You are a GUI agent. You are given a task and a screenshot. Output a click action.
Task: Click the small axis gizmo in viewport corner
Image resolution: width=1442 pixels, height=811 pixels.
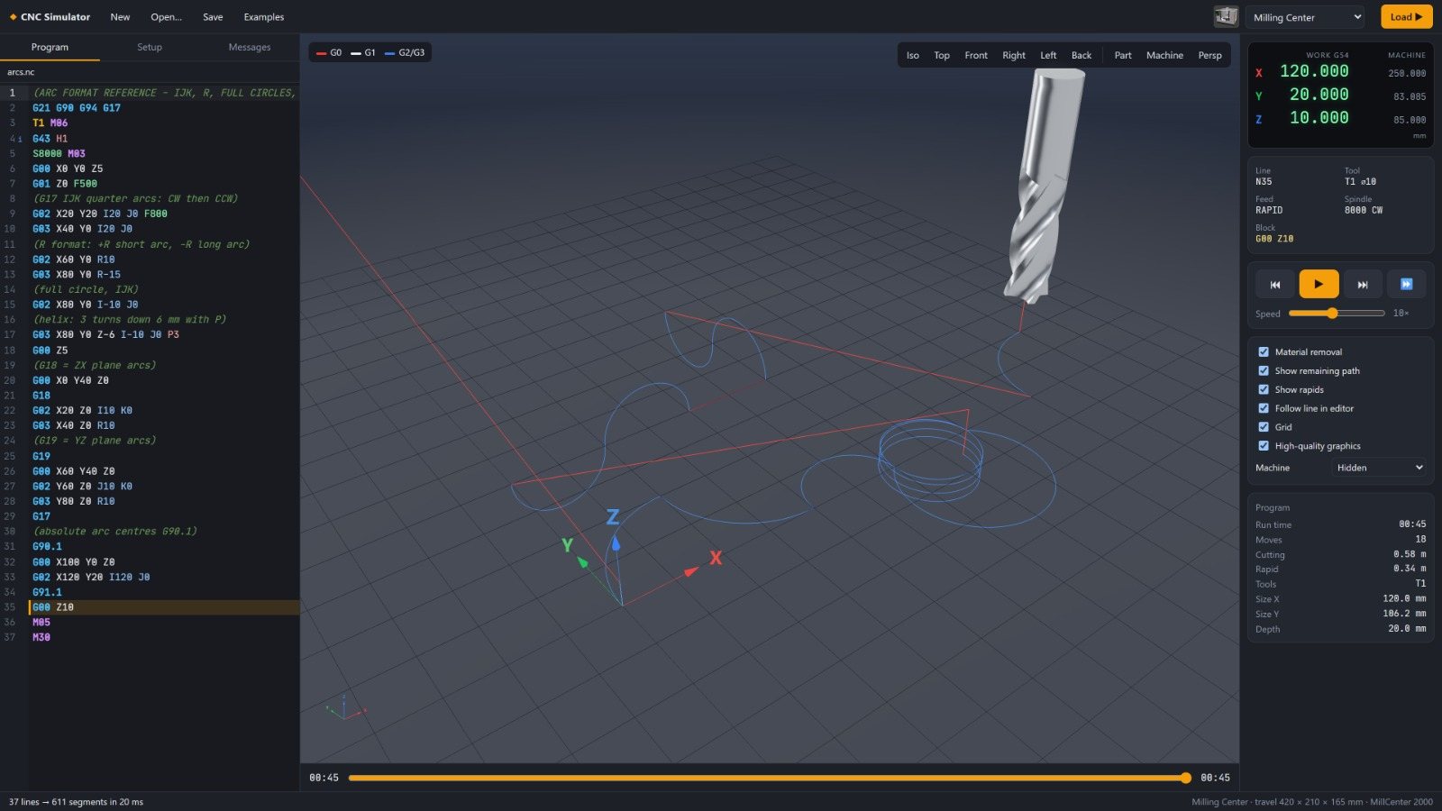click(x=345, y=707)
